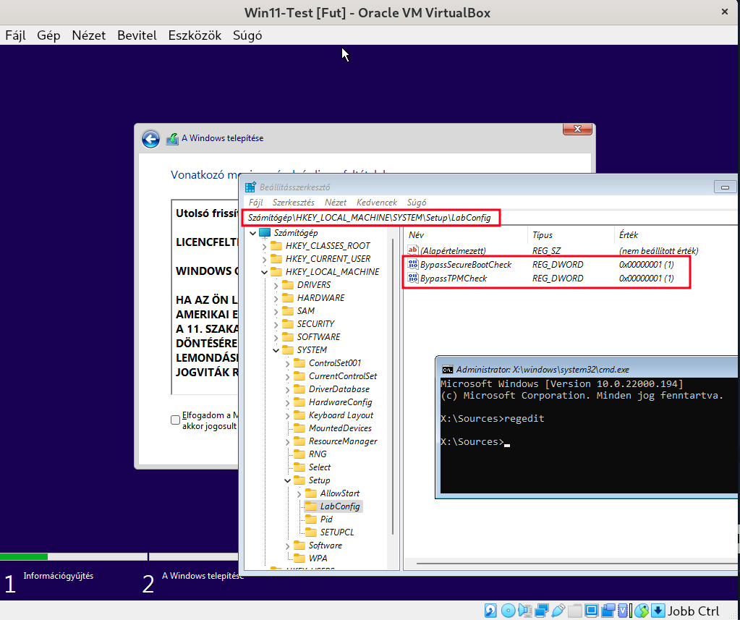Select the Pid key in tree
This screenshot has width=740, height=620.
pyautogui.click(x=326, y=519)
